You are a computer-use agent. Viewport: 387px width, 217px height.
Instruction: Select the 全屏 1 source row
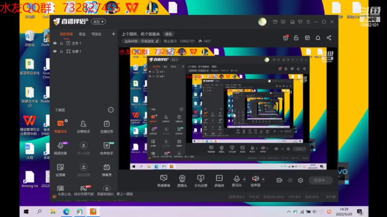(x=84, y=52)
